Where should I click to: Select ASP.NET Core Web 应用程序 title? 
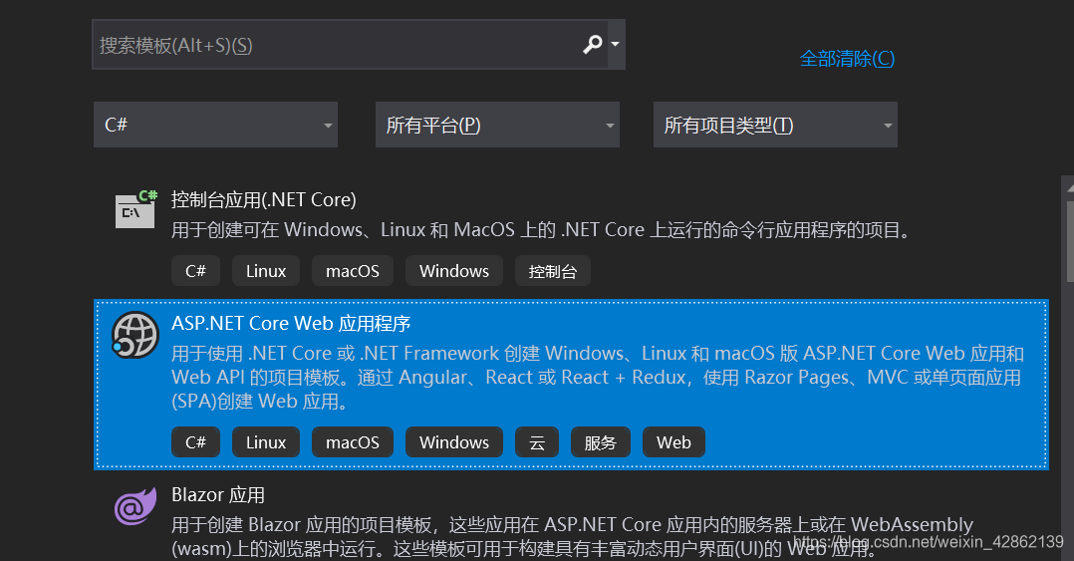(291, 323)
